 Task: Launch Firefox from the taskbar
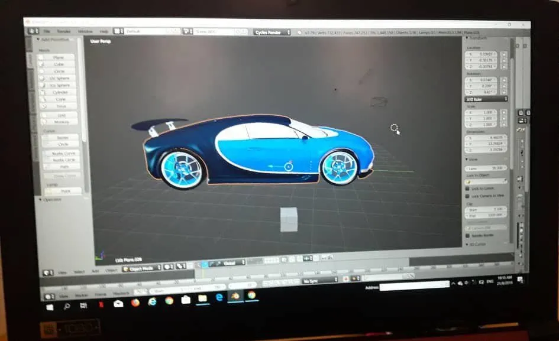pyautogui.click(x=135, y=303)
